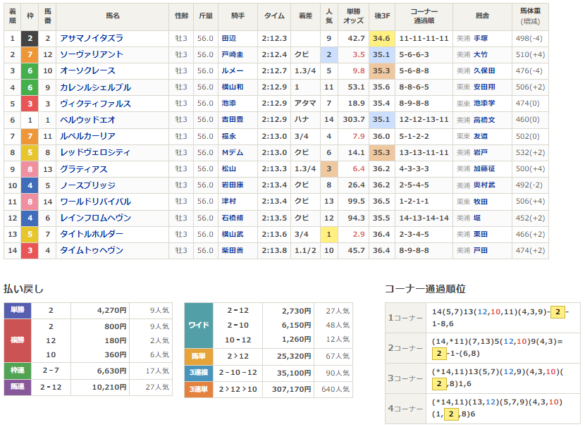Click the 馬単 payout label
The image size is (585, 427).
[x=199, y=356]
